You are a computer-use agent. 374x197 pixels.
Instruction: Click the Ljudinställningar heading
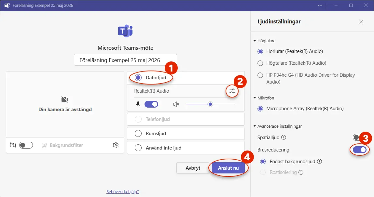click(x=279, y=22)
